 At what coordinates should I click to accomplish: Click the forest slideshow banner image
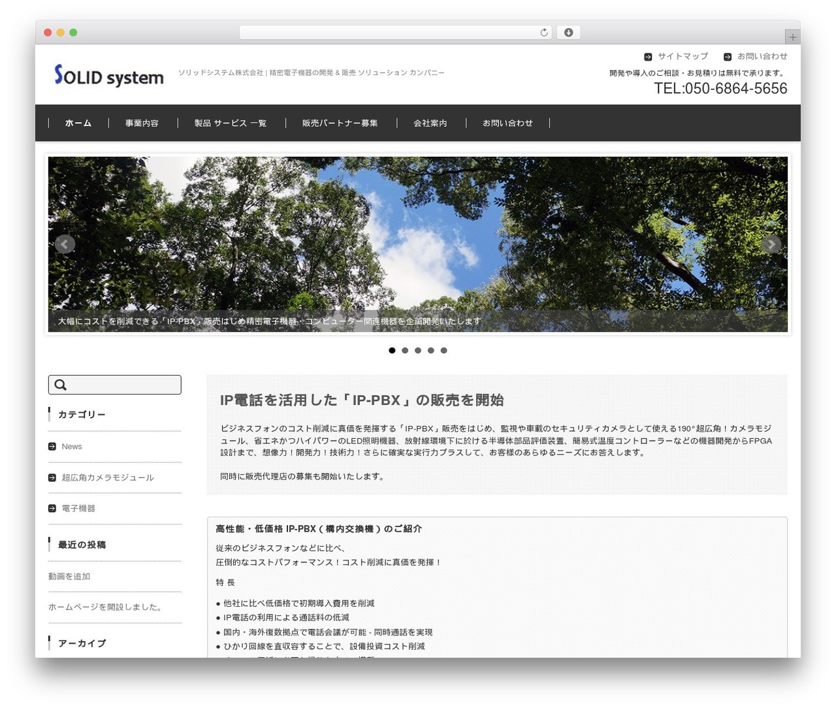(418, 244)
